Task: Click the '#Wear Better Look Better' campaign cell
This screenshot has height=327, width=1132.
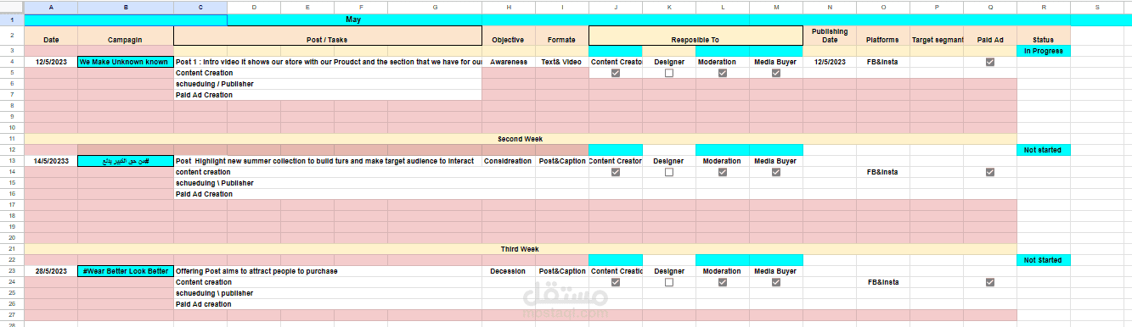Action: point(126,271)
